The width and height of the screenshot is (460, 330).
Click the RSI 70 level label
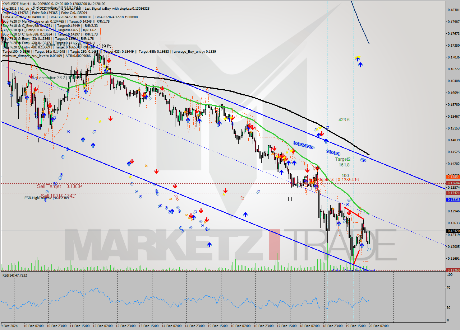coord(449,288)
